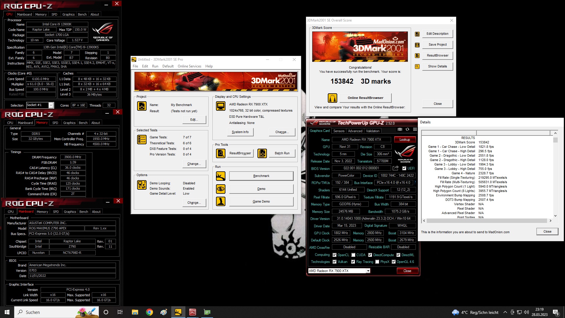This screenshot has height=318, width=565.
Task: Click the Game Demo joystick icon
Action: tap(221, 201)
